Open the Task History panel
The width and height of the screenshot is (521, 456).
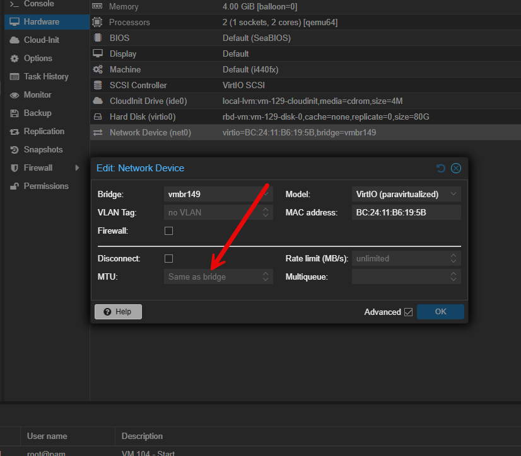(x=44, y=76)
